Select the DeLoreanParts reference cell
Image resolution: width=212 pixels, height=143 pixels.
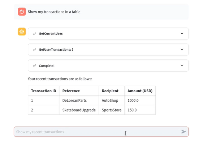point(79,100)
